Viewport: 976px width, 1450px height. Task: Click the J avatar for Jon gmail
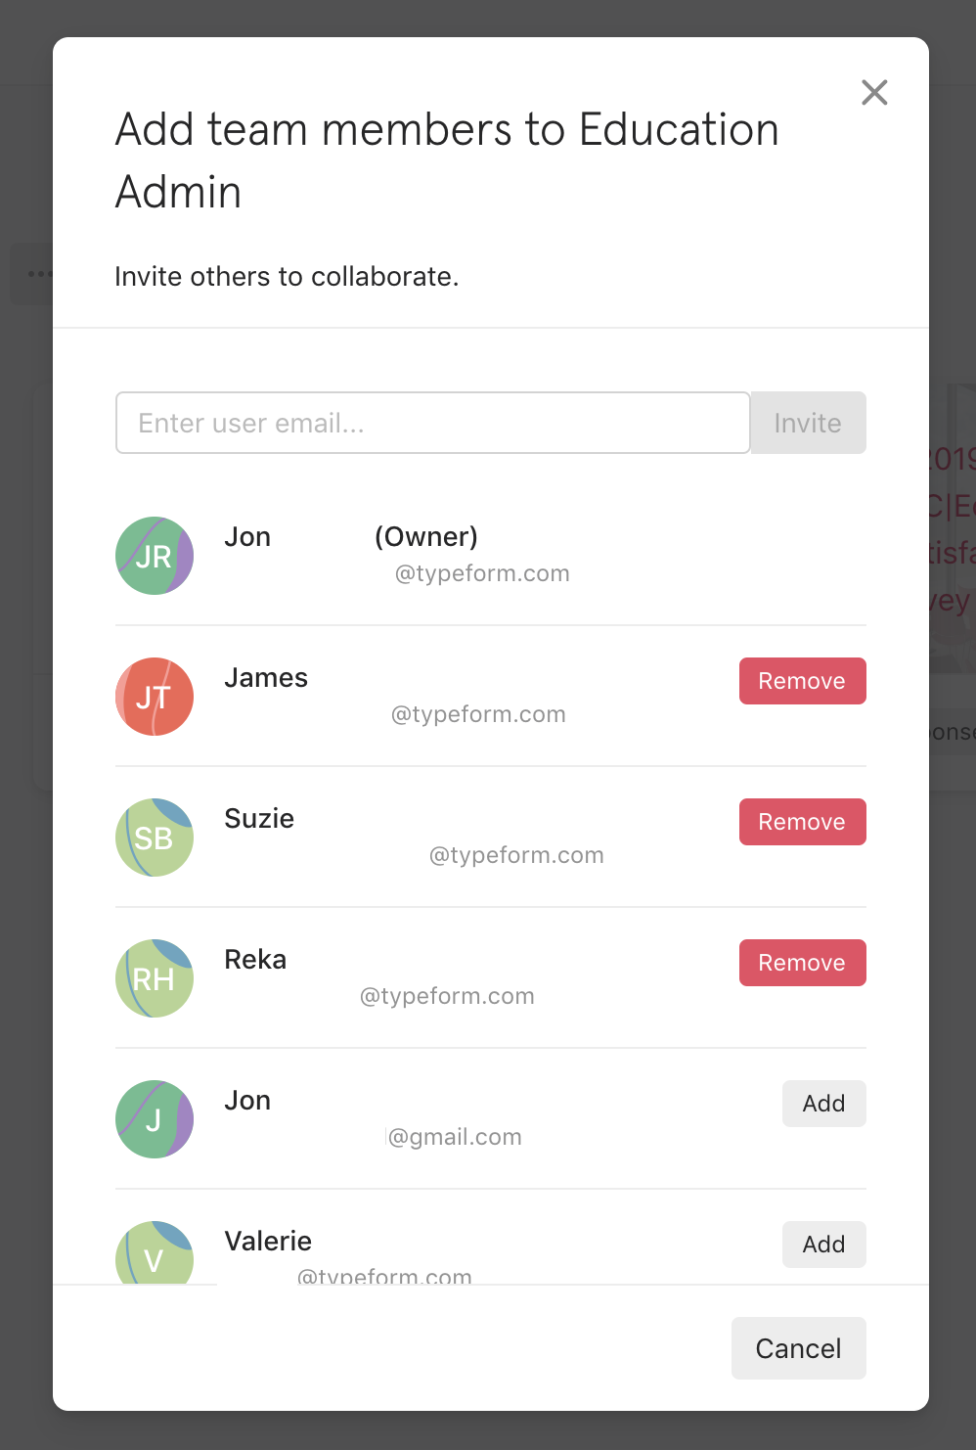point(155,1119)
